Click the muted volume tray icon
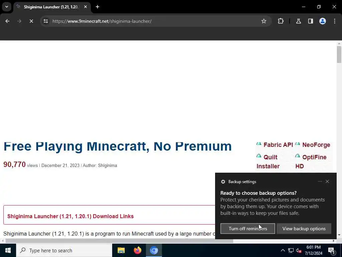342x257 pixels. 299,250
